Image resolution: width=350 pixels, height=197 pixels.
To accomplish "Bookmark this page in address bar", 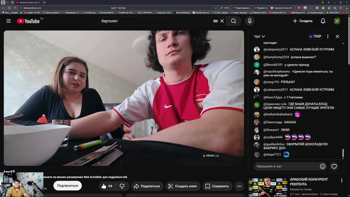I will click(216, 8).
